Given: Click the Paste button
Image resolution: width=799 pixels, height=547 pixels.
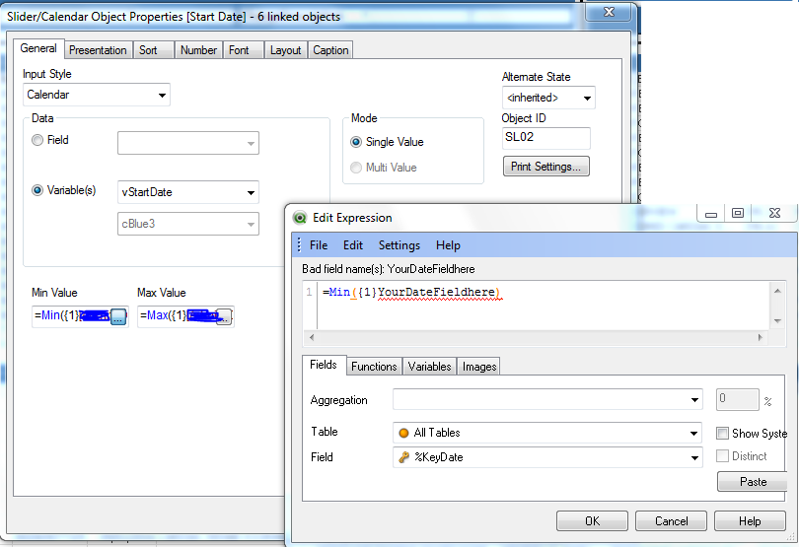Looking at the screenshot, I should (x=753, y=482).
